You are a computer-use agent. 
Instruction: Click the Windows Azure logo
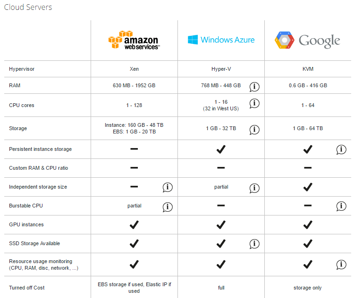(x=221, y=40)
